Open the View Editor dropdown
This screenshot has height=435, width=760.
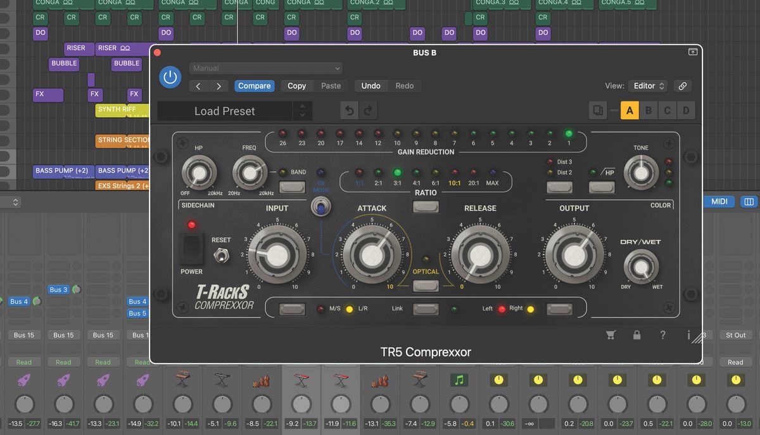click(x=647, y=85)
